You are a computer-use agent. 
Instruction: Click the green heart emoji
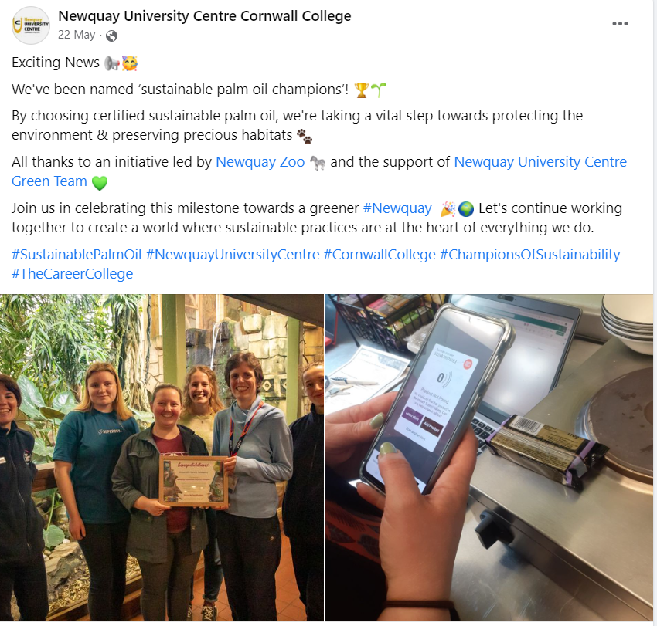pyautogui.click(x=99, y=183)
